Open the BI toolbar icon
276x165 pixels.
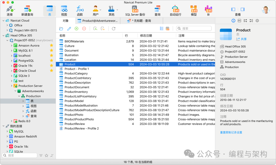click(x=209, y=11)
